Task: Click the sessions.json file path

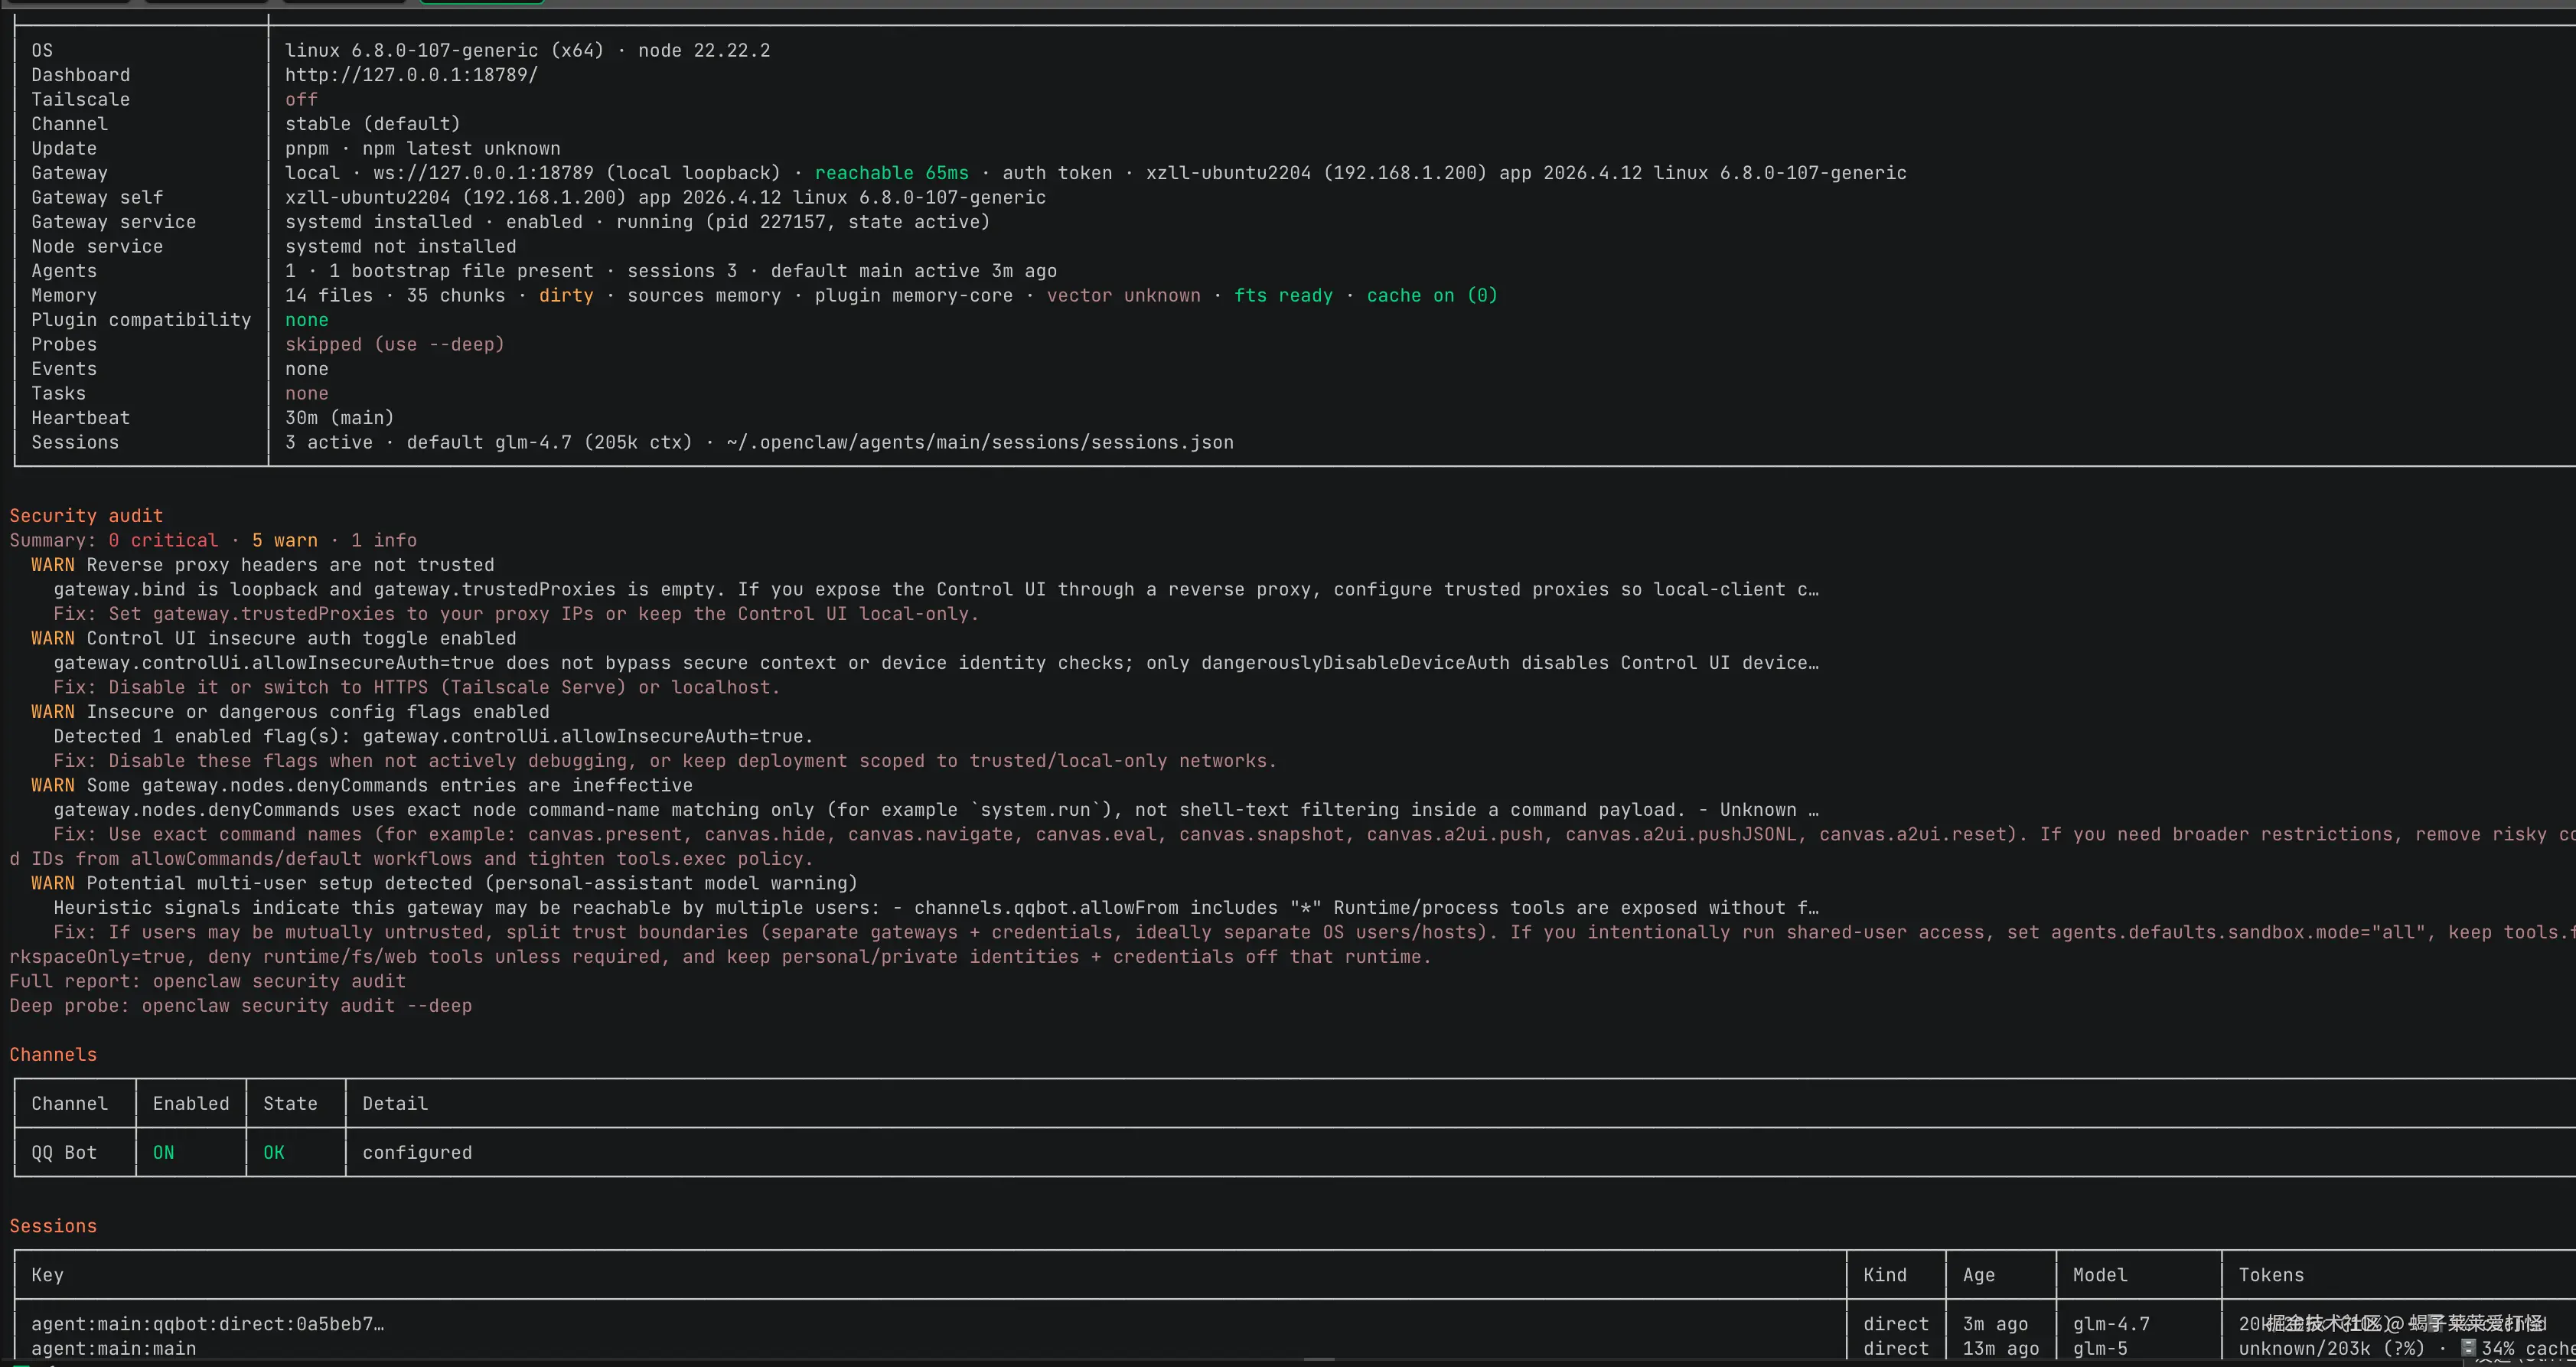Action: pos(980,442)
